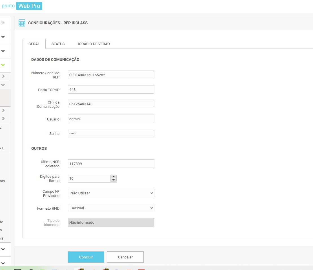Select the HORÁRIO DE VERÃO tab

(x=93, y=44)
